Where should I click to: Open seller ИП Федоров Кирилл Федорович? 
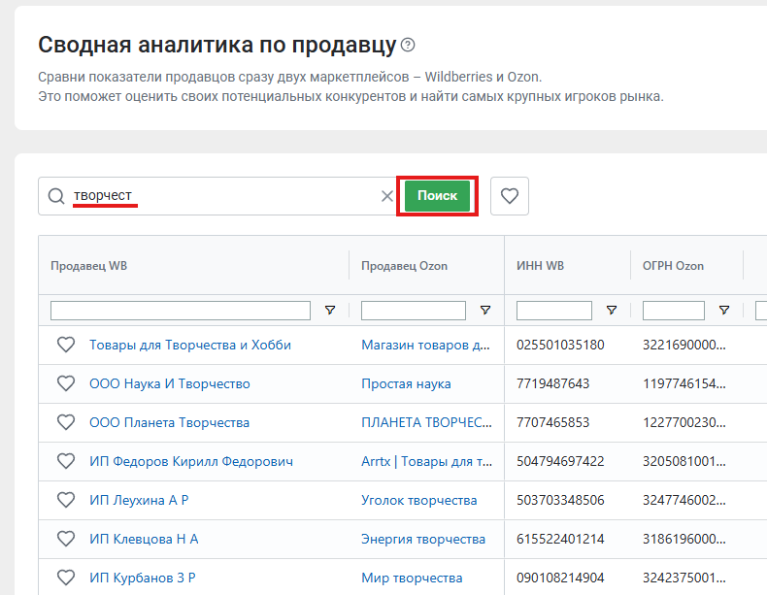[x=191, y=461]
